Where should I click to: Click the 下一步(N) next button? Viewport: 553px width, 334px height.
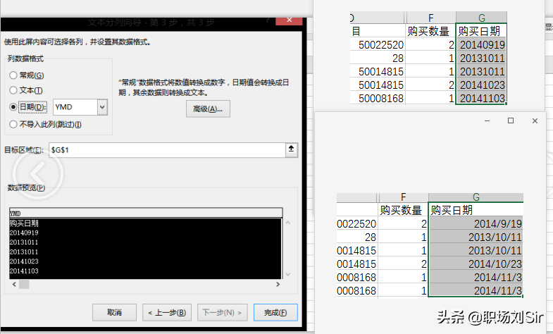(x=222, y=312)
